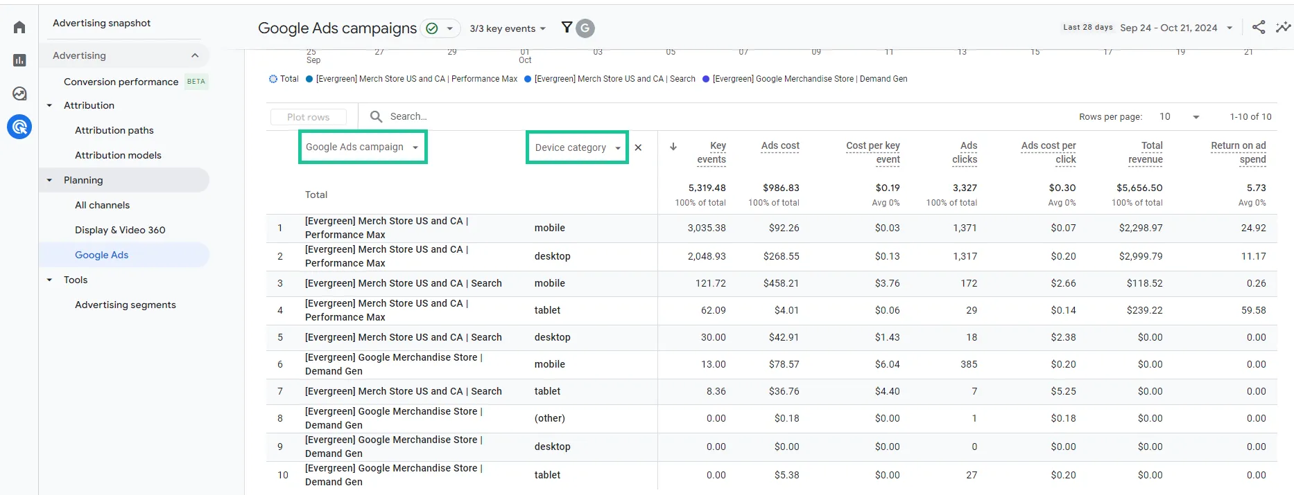Sort by Ads cost column

click(780, 145)
